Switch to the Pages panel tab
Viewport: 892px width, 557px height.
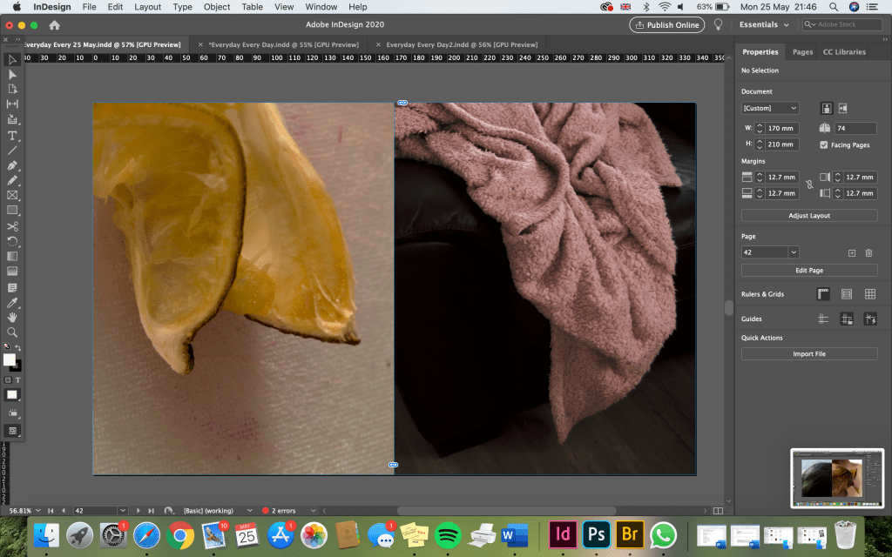pyautogui.click(x=802, y=52)
